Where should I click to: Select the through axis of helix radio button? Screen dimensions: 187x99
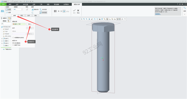click(x=13, y=43)
